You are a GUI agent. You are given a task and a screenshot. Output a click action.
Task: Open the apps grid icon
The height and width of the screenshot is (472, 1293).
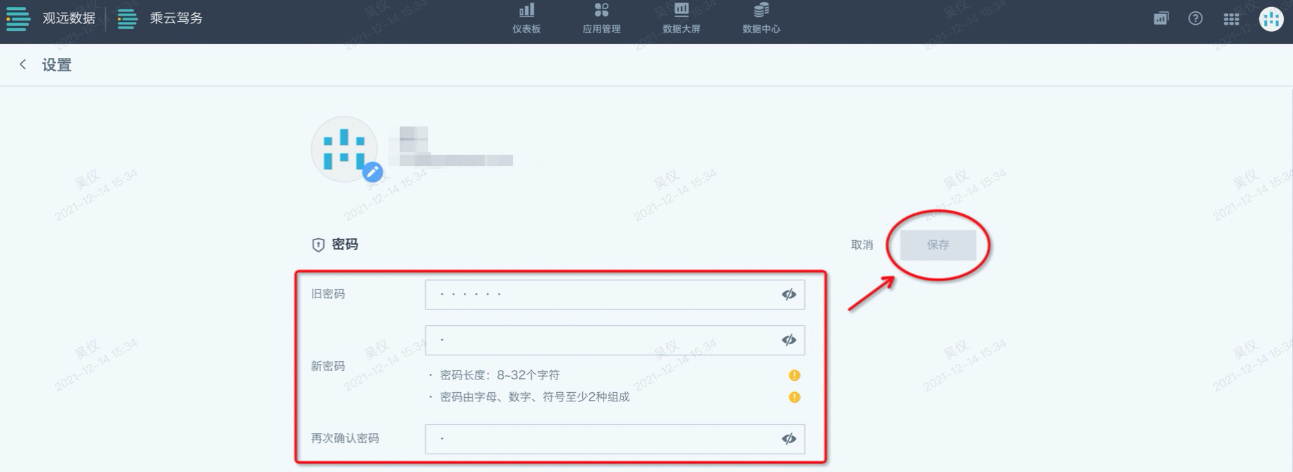pos(1231,19)
